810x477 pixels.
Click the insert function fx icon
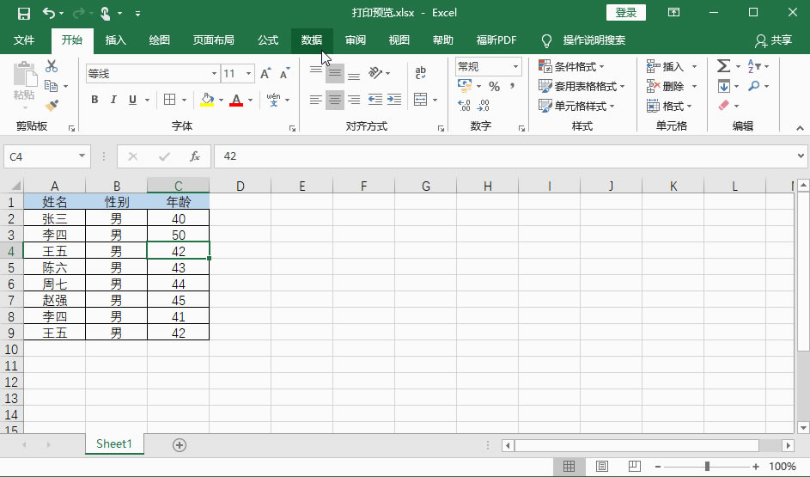pyautogui.click(x=195, y=156)
